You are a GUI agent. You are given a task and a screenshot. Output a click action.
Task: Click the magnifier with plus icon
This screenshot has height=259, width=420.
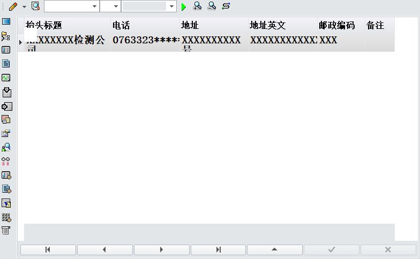coord(197,6)
